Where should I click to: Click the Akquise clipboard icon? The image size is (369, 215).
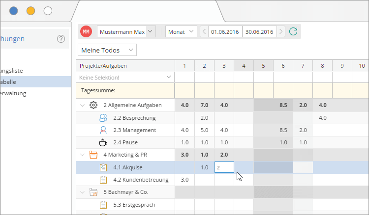(x=103, y=167)
